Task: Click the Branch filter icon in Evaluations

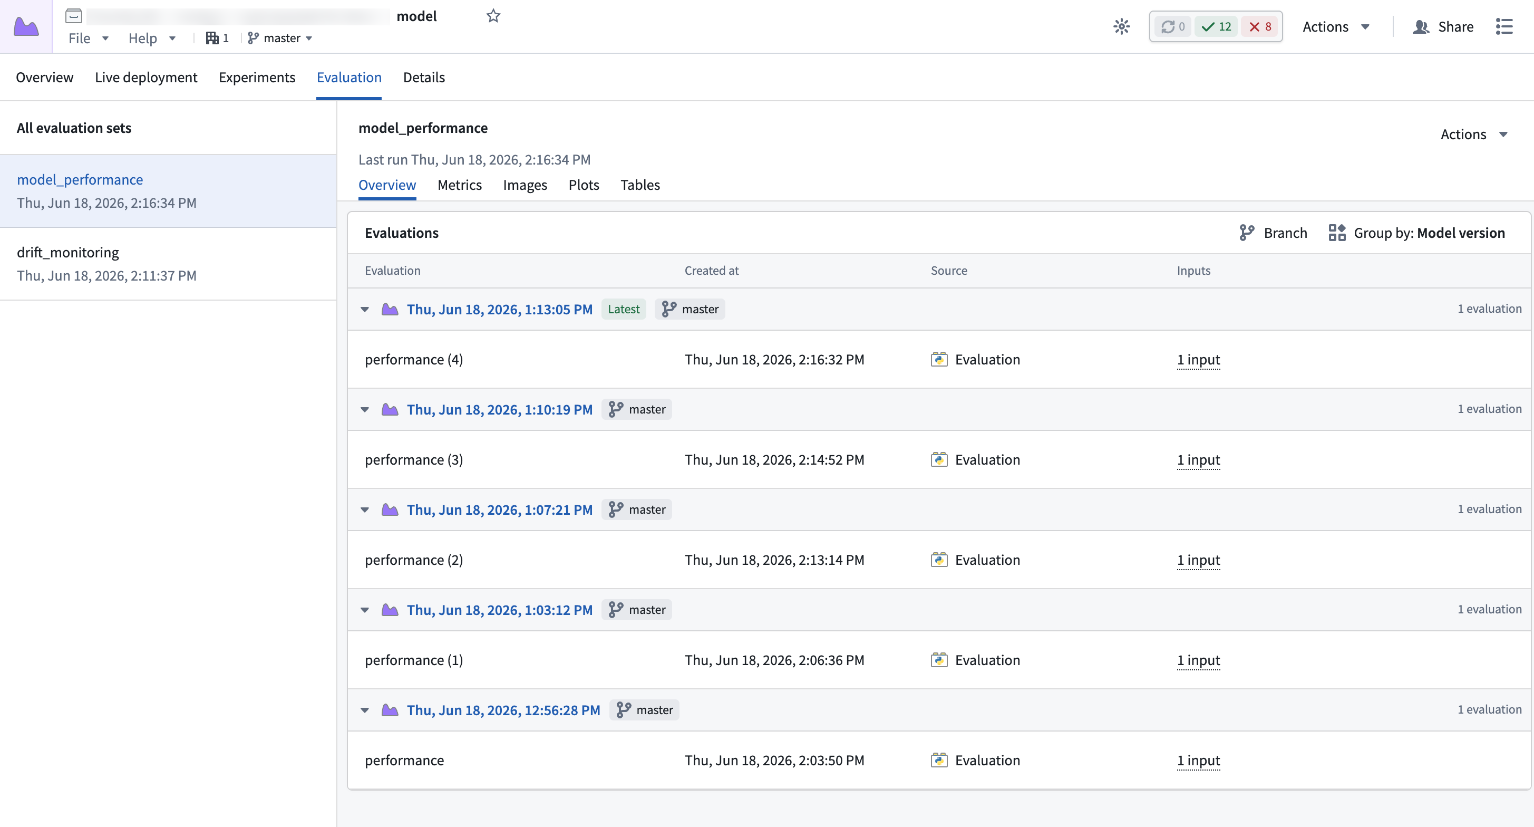Action: click(x=1246, y=233)
